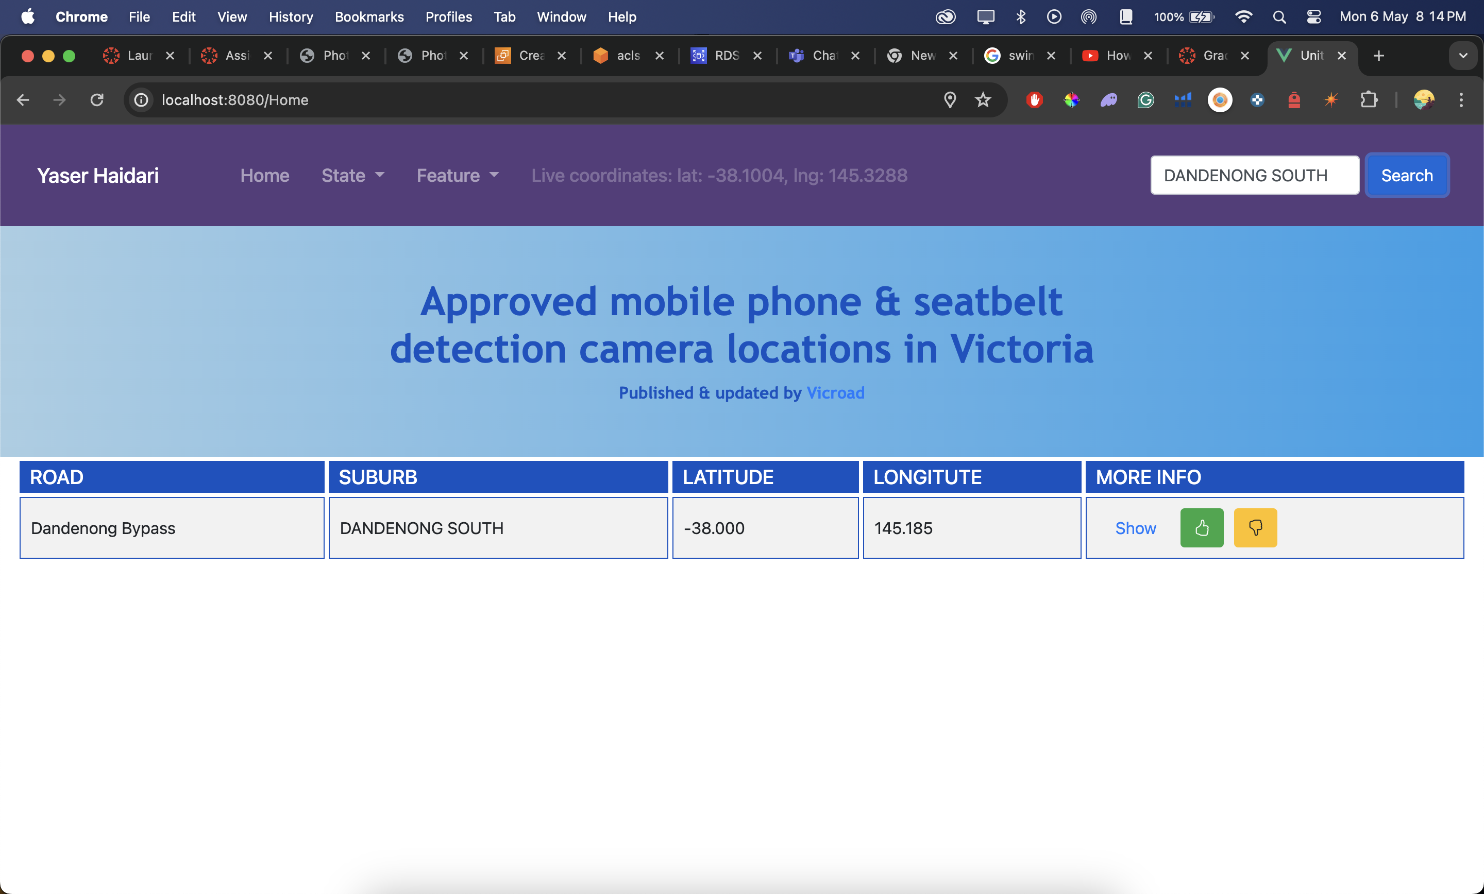1484x894 pixels.
Task: Open the tab search dropdown chevron
Action: pos(1463,56)
